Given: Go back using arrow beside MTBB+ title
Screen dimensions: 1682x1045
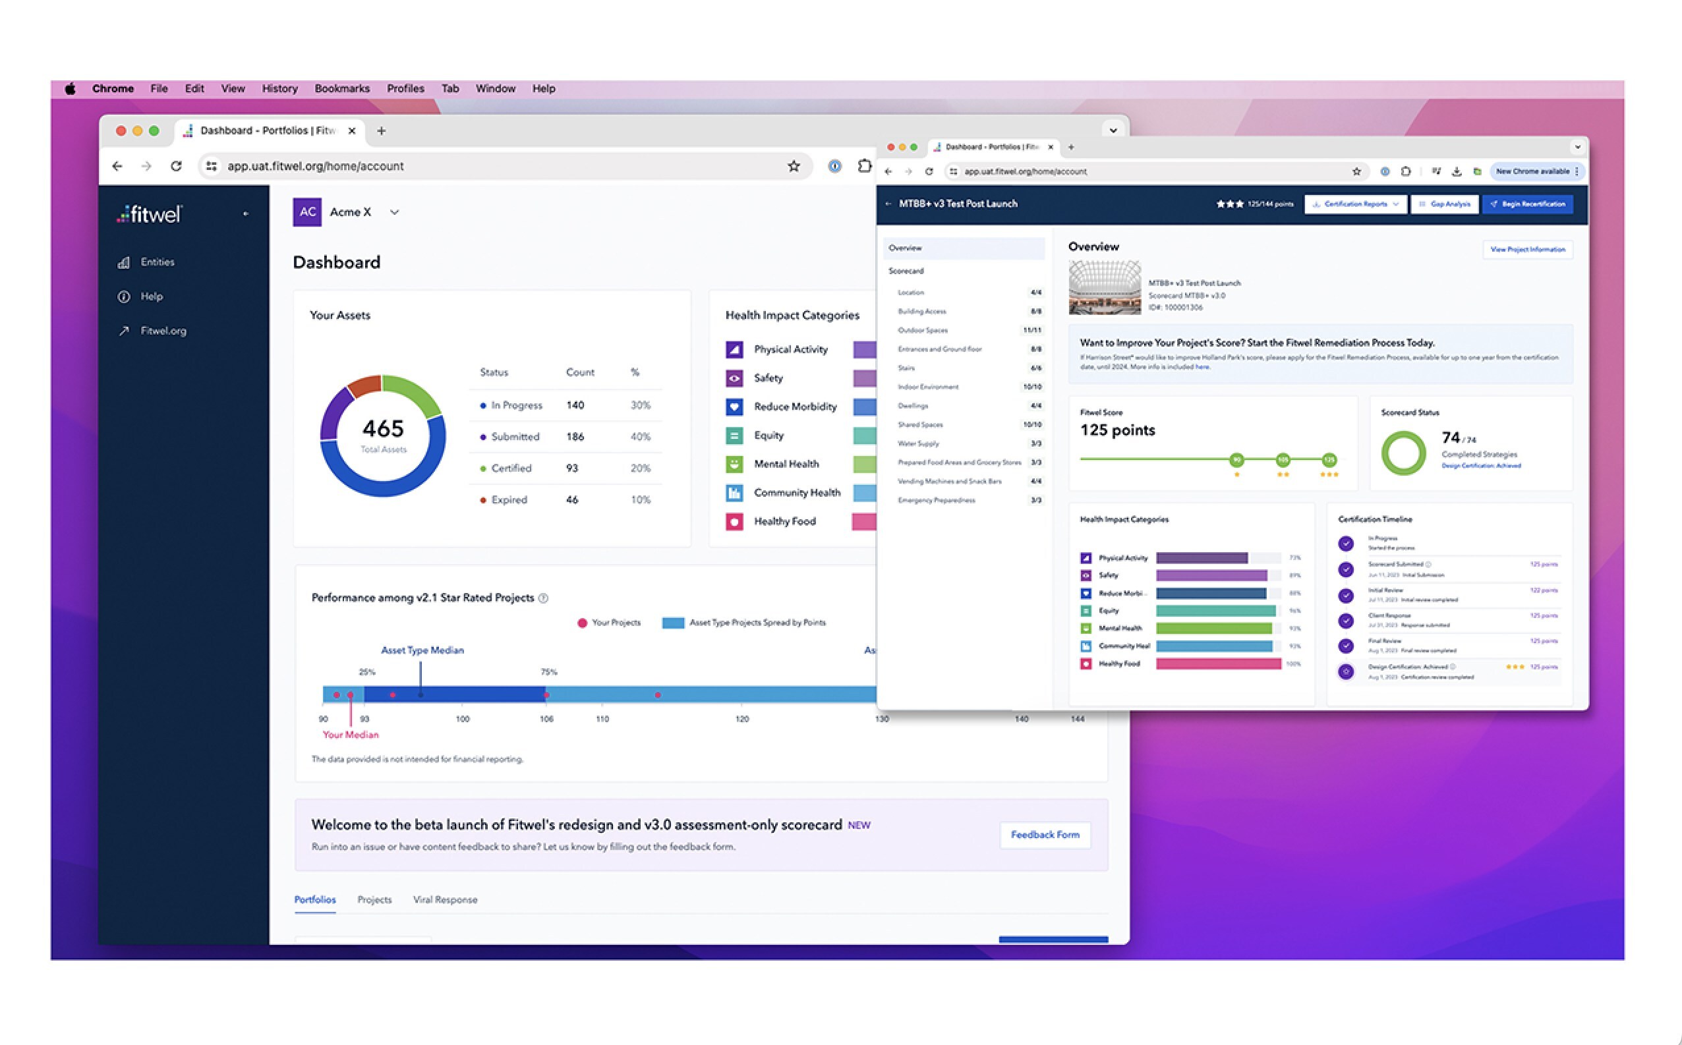Looking at the screenshot, I should (x=888, y=204).
